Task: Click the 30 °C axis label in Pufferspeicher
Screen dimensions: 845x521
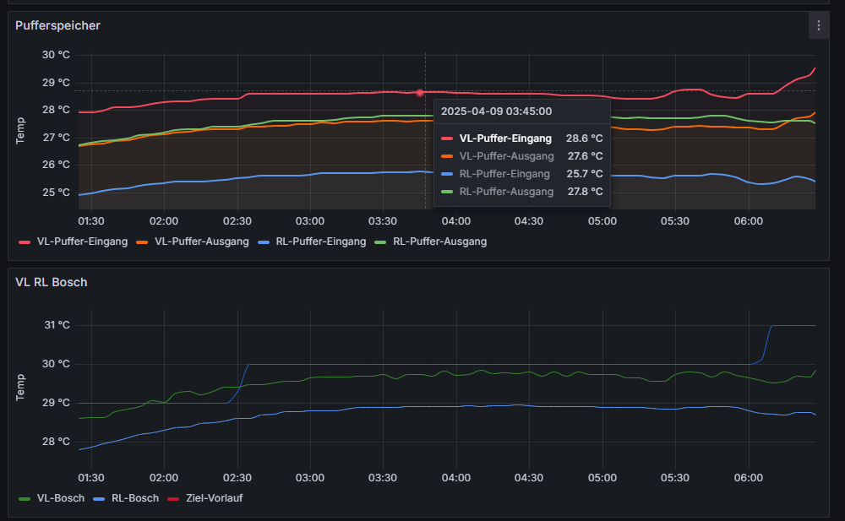Action: [x=56, y=55]
